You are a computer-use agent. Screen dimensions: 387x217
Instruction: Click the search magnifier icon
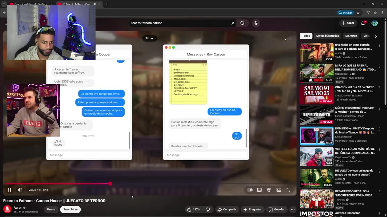tap(242, 23)
